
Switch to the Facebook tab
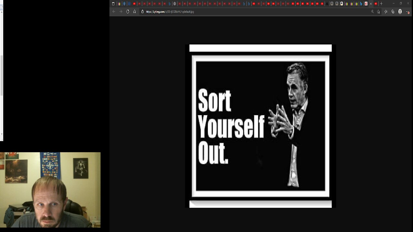coord(124,4)
